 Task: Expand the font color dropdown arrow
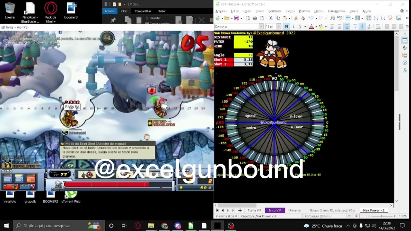pyautogui.click(x=316, y=26)
